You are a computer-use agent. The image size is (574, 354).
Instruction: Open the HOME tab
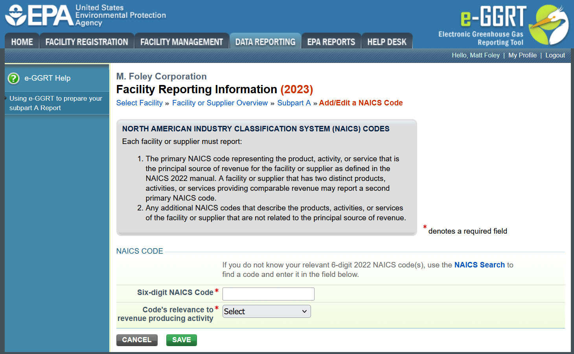tap(22, 42)
